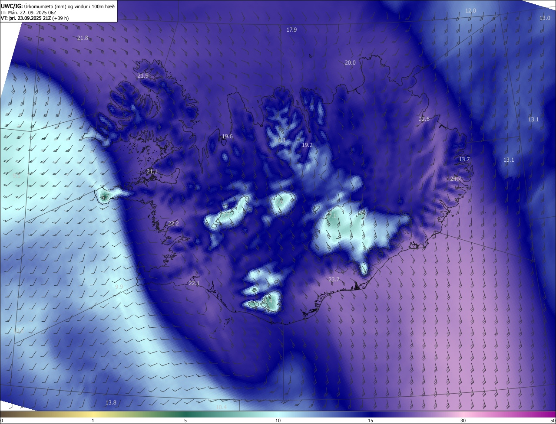The height and width of the screenshot is (424, 556).
Task: Click the 19.2 value label
Action: tap(307, 145)
